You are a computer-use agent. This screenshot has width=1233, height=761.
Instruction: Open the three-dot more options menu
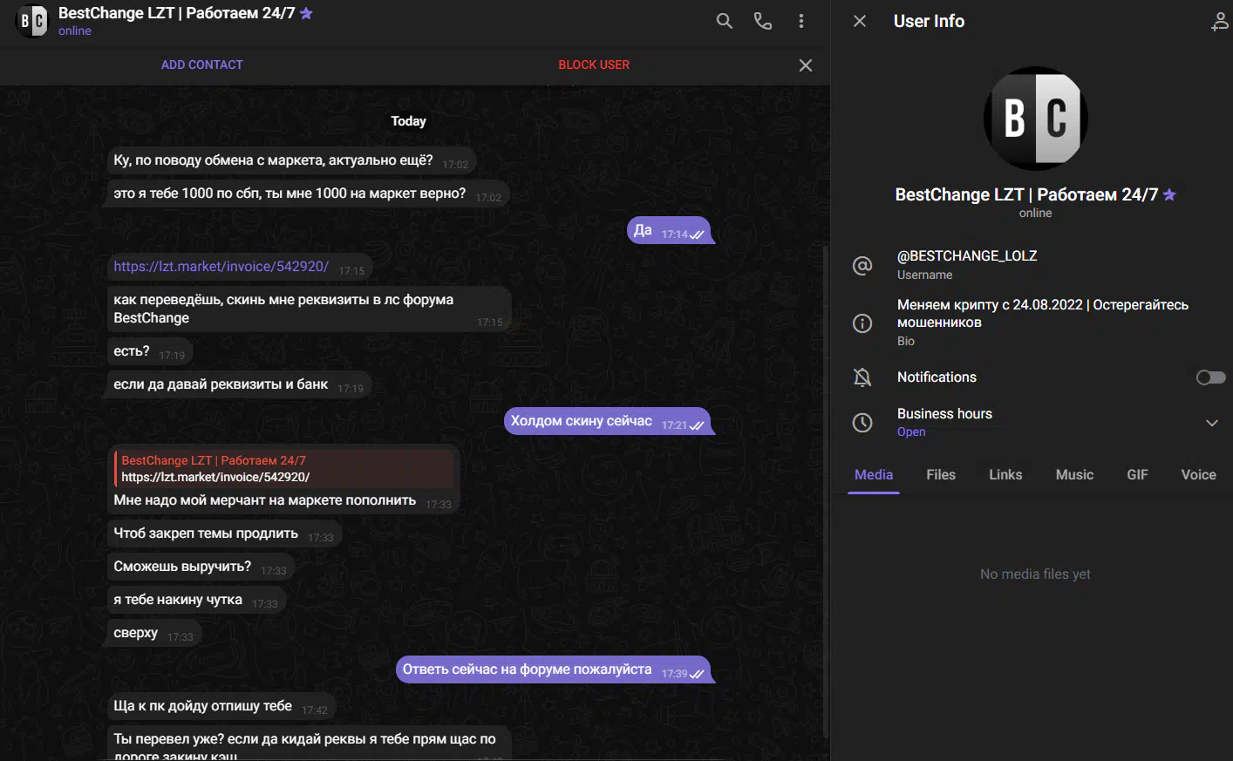801,21
